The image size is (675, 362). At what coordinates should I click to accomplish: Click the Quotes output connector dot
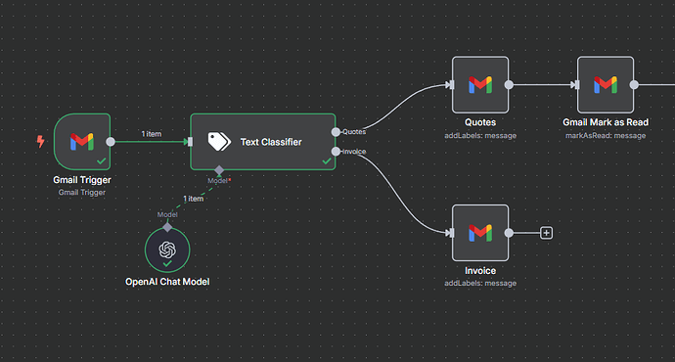336,132
